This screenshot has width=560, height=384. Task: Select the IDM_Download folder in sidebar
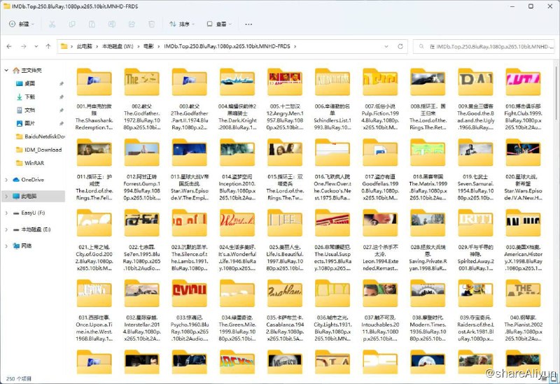click(43, 150)
